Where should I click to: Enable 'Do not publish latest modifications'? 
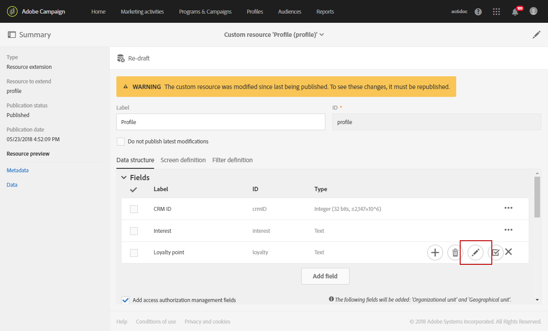(121, 142)
